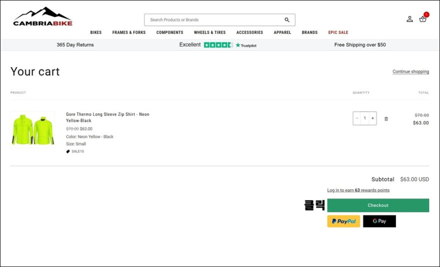The width and height of the screenshot is (440, 267).
Task: Open the Components menu
Action: [170, 33]
